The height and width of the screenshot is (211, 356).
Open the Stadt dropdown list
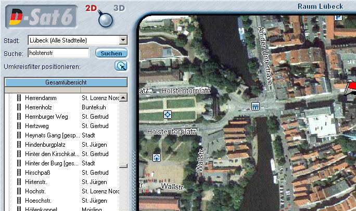[x=123, y=40]
